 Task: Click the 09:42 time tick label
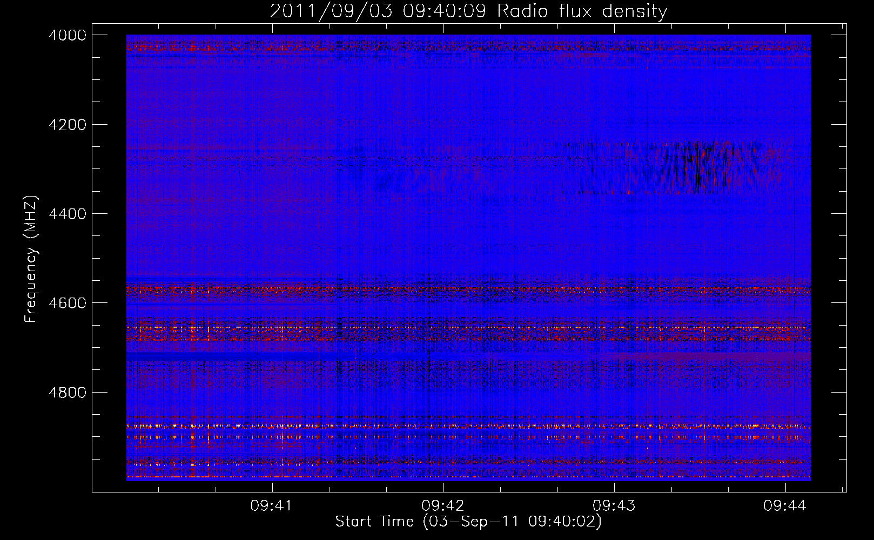coord(443,505)
